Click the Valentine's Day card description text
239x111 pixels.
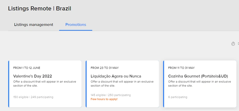(45, 84)
